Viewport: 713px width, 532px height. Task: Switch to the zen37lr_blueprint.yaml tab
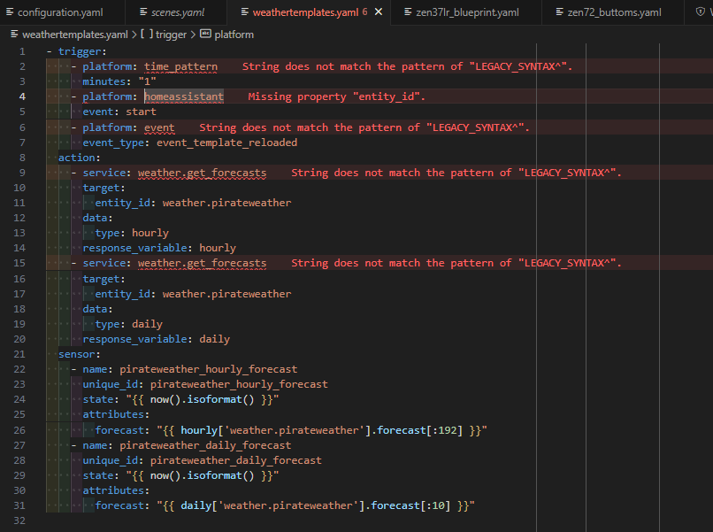pyautogui.click(x=467, y=12)
